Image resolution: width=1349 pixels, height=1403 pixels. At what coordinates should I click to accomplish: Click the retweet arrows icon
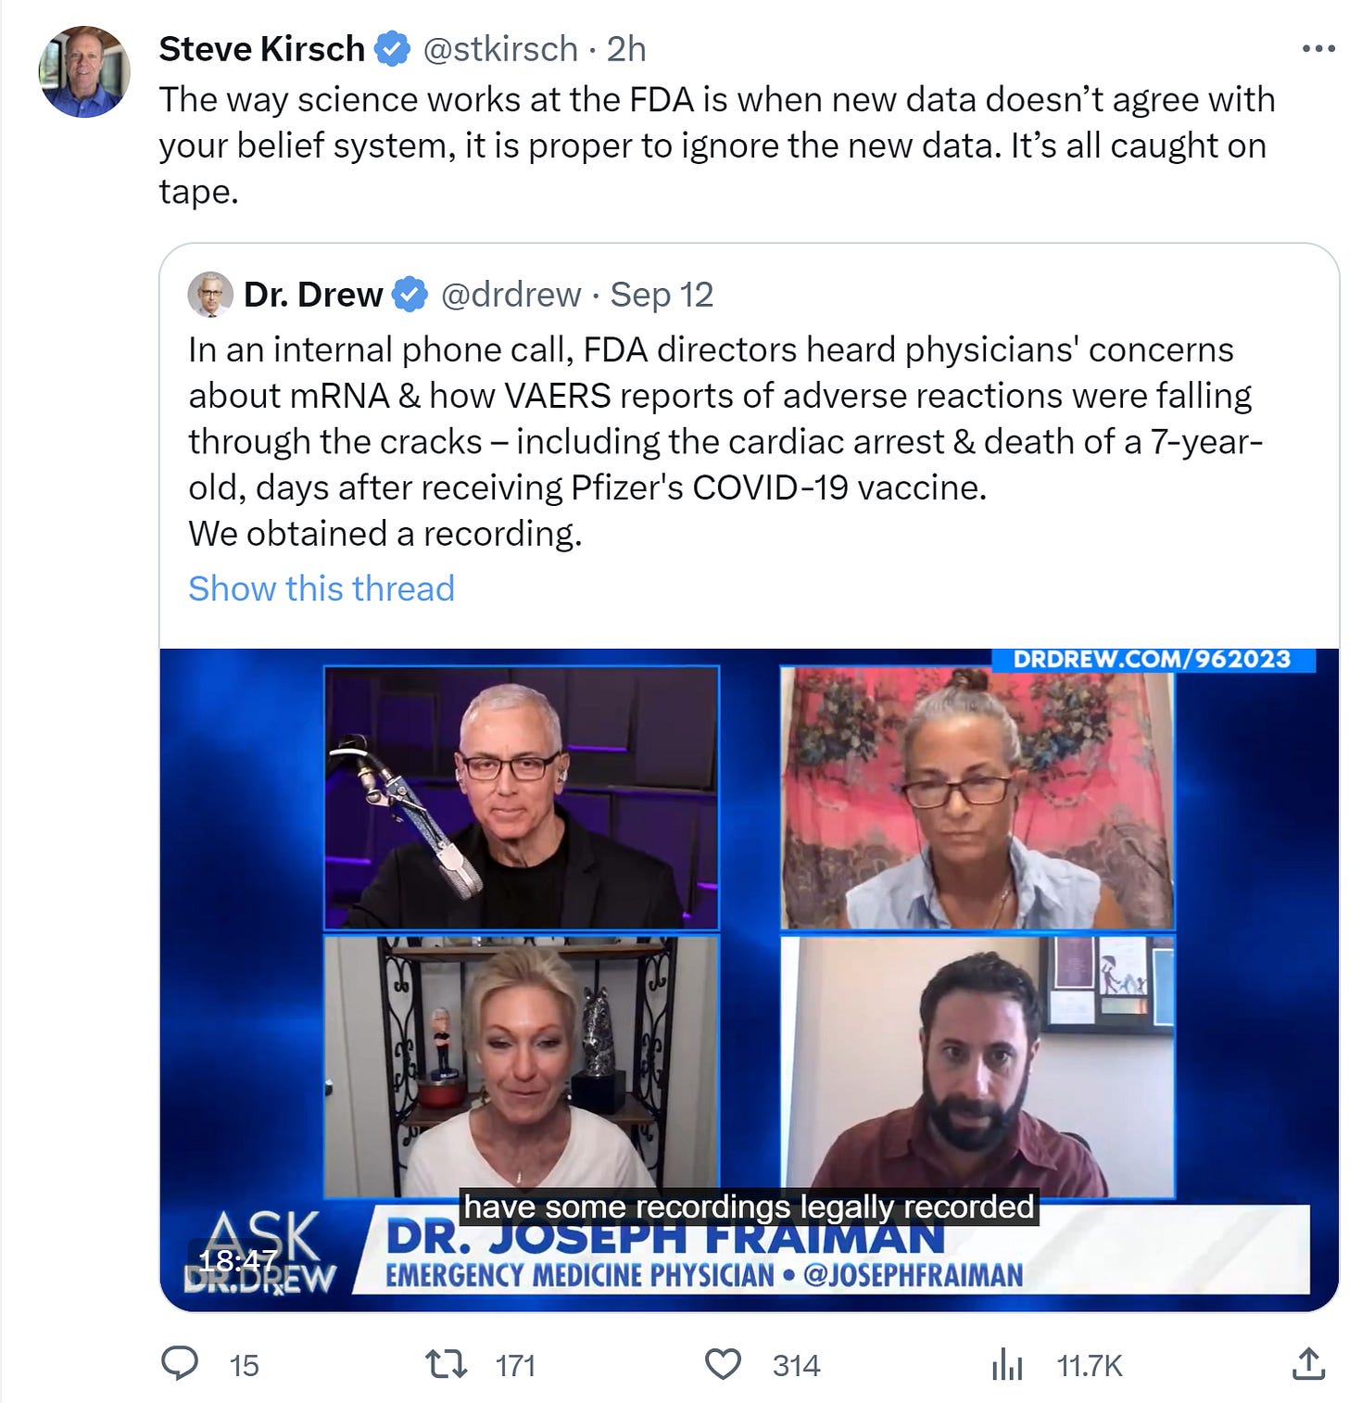(446, 1364)
